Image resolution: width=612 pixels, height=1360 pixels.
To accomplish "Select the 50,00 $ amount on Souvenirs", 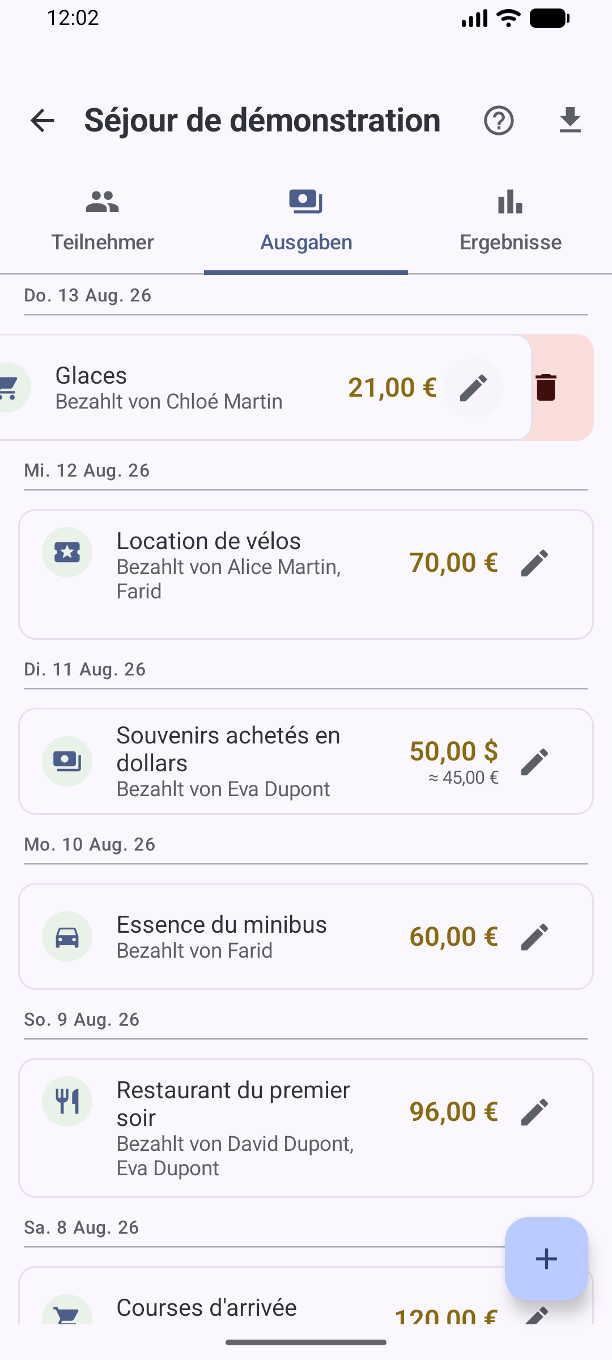I will tap(454, 751).
